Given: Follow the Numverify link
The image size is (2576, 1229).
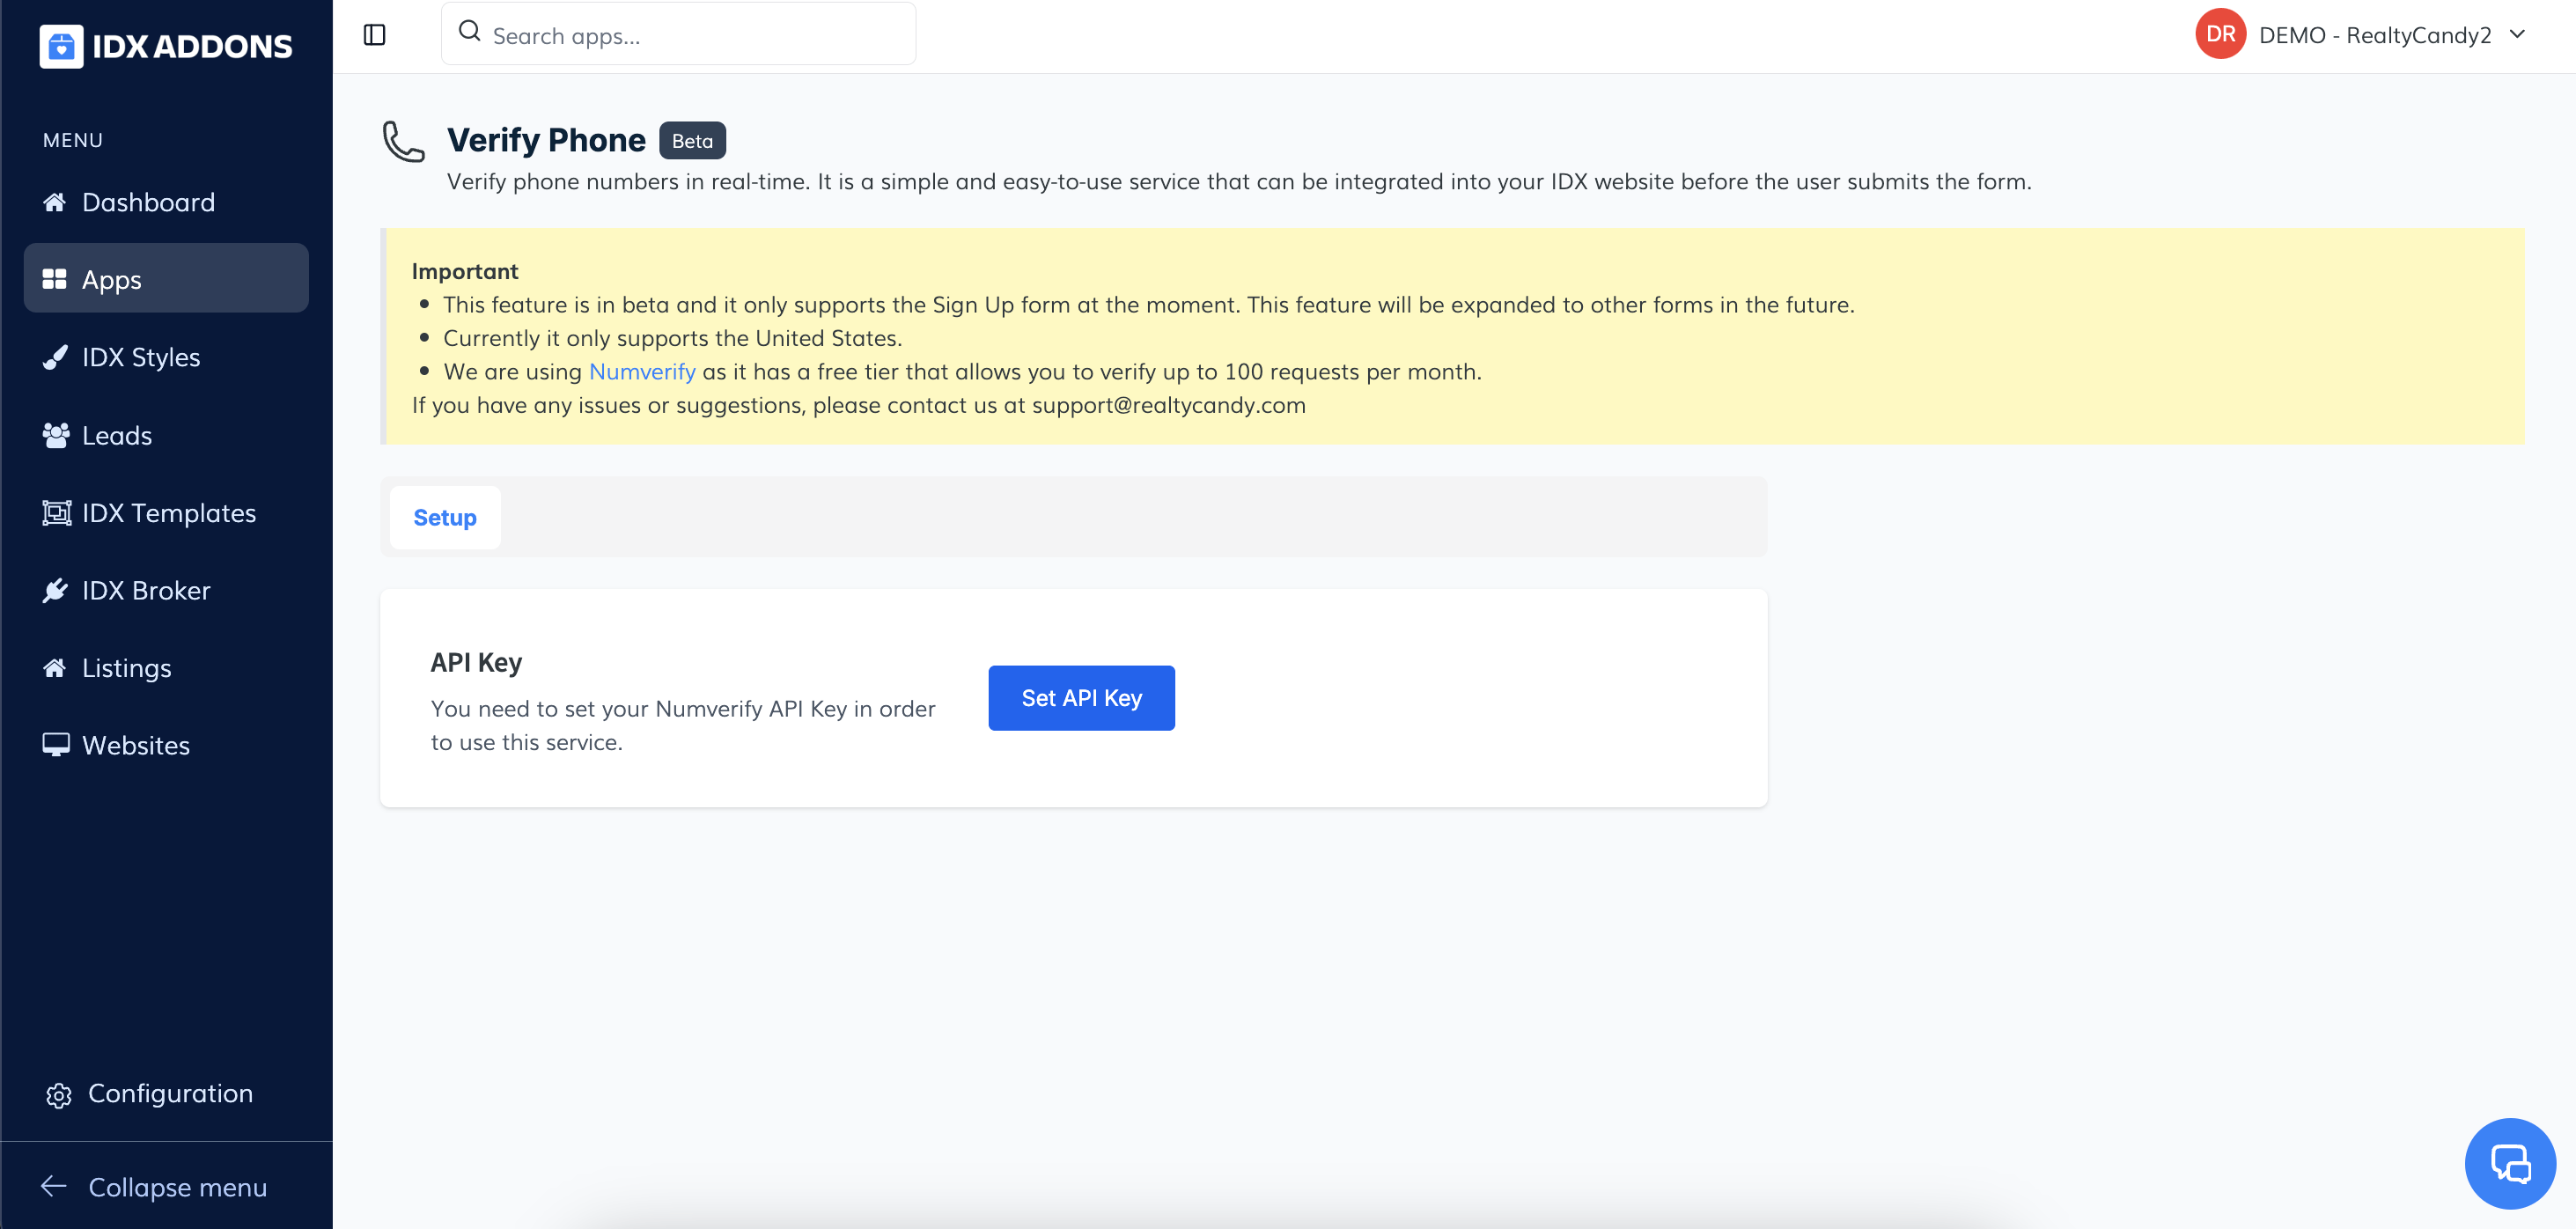Looking at the screenshot, I should click(x=642, y=372).
